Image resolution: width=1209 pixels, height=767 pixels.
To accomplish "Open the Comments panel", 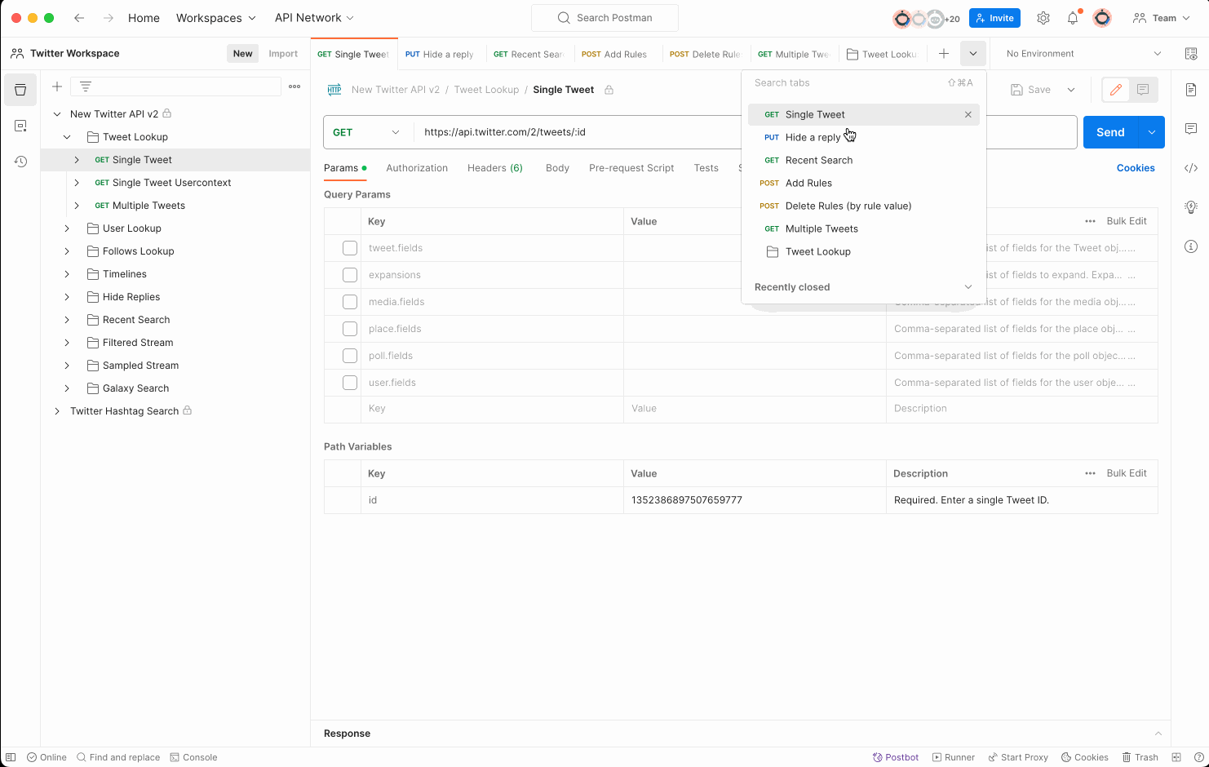I will 1191,128.
